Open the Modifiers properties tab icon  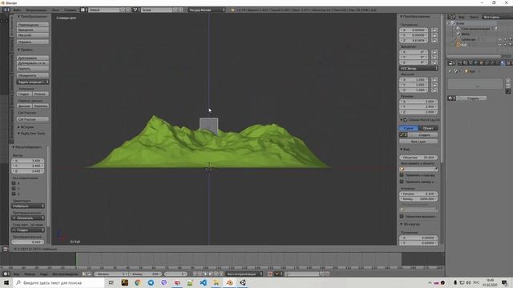click(x=492, y=62)
